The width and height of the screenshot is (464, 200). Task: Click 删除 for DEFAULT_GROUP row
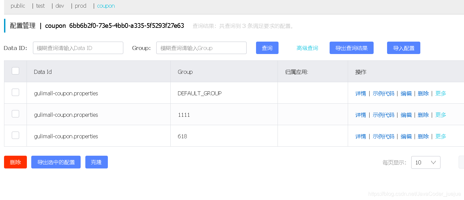coord(423,93)
